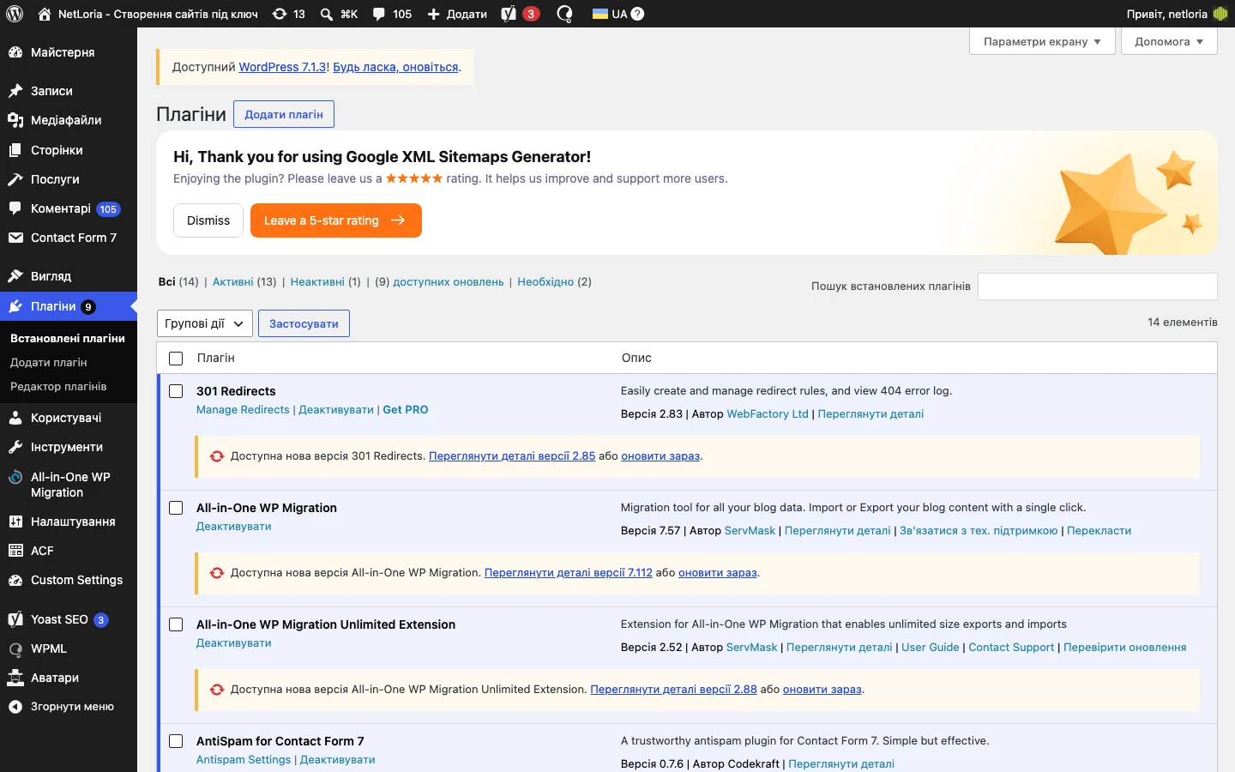This screenshot has height=772, width=1235.
Task: Click the Інструменти wrench icon
Action: 15,447
